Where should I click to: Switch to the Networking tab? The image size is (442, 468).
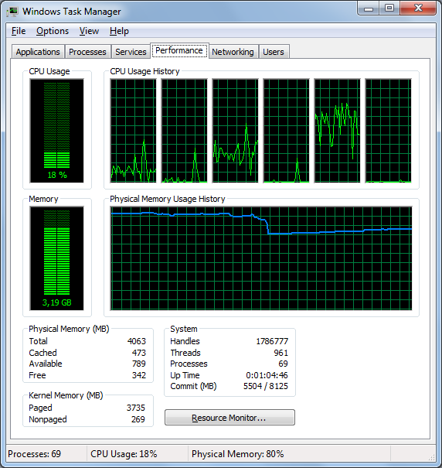point(233,52)
